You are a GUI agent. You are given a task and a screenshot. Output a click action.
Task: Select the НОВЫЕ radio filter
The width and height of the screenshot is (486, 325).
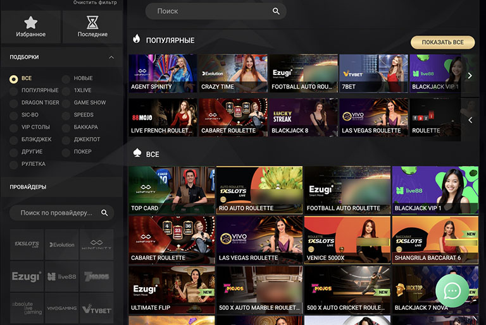[66, 79]
